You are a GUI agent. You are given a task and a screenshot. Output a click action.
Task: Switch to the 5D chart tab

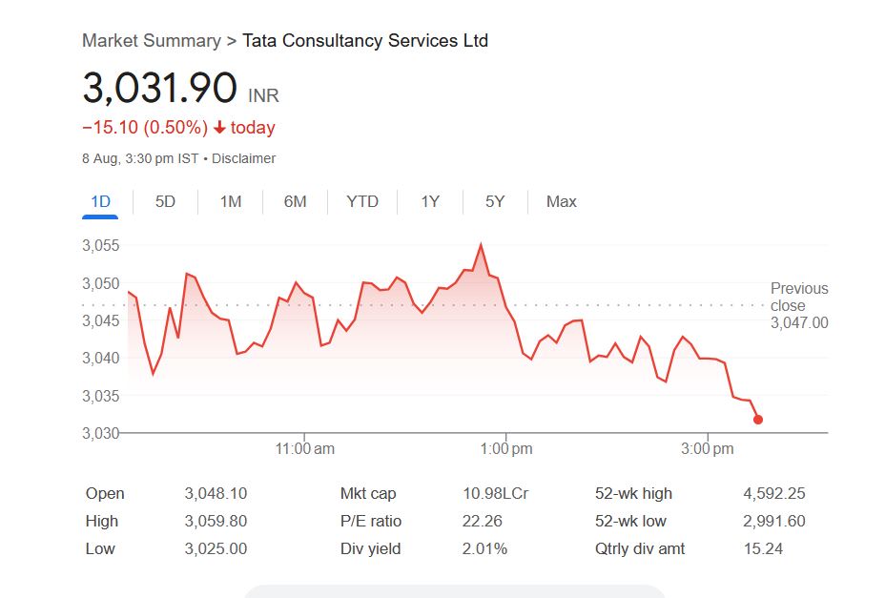165,201
